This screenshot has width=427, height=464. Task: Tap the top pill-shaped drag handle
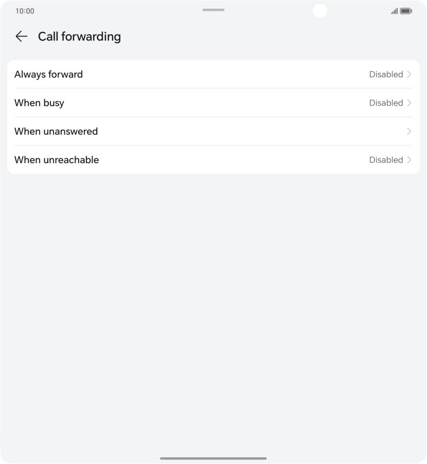coord(213,10)
